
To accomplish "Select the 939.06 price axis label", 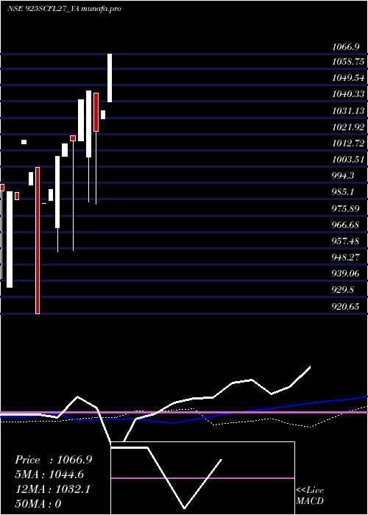I will pyautogui.click(x=346, y=273).
